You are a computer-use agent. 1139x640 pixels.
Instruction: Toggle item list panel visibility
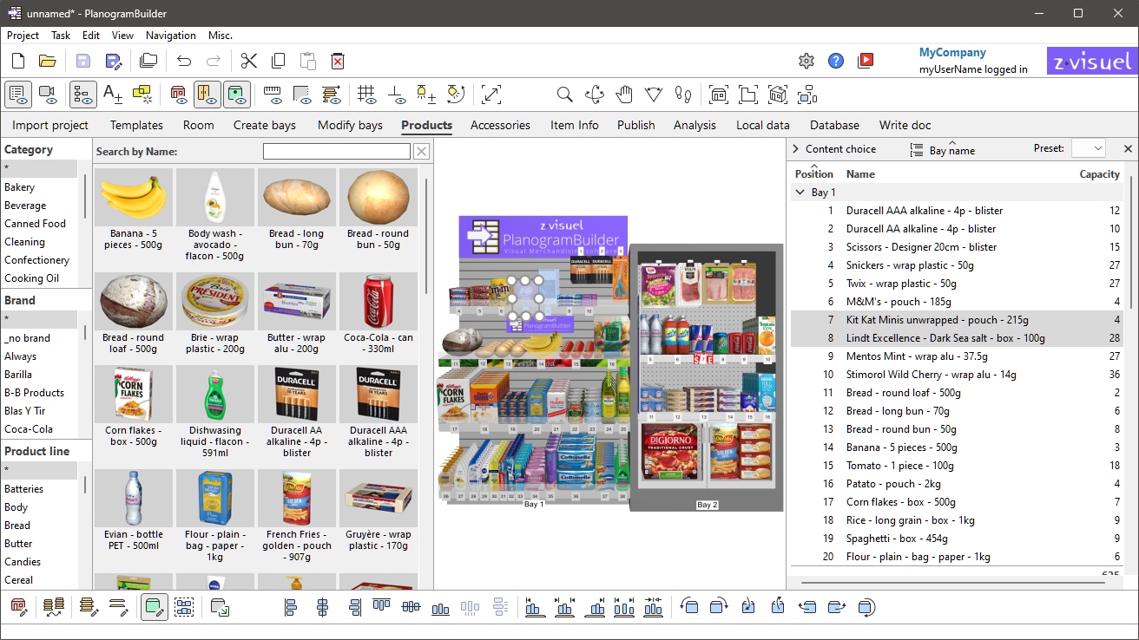tap(18, 94)
